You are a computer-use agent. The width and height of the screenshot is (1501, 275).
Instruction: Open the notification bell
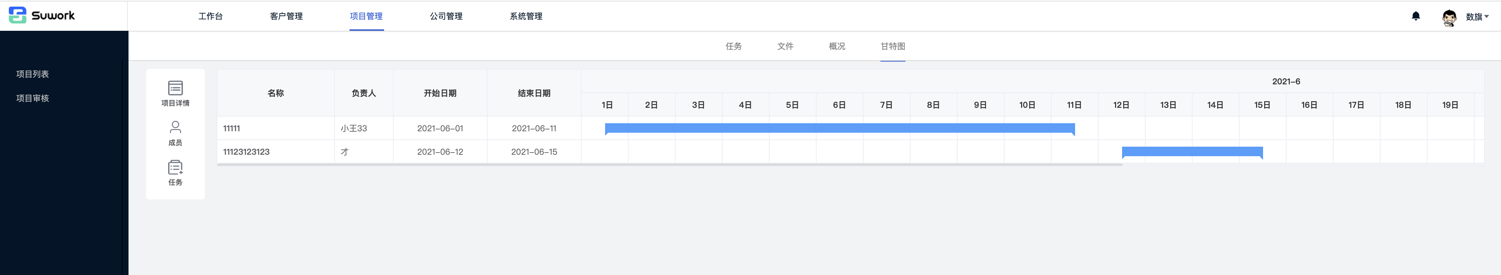tap(1415, 16)
